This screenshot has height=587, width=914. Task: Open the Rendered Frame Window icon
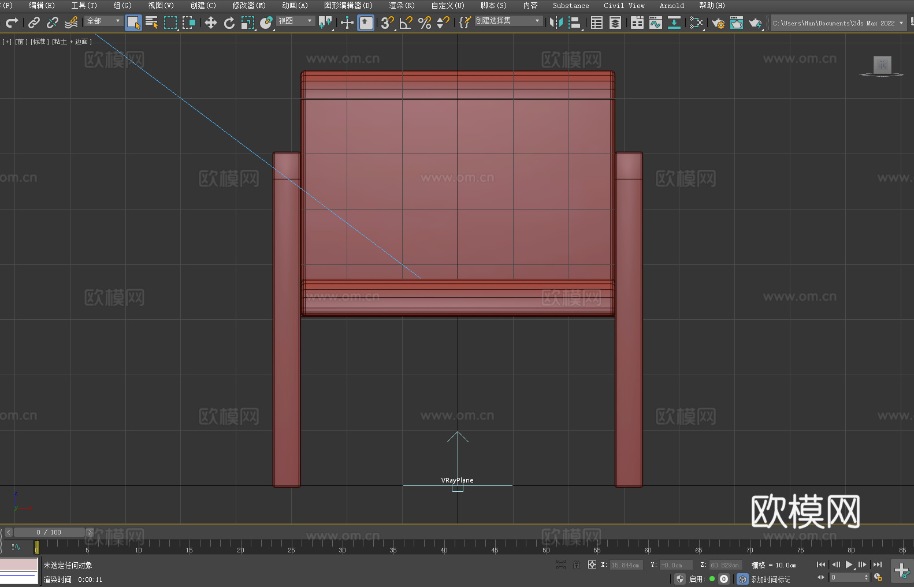coord(737,23)
